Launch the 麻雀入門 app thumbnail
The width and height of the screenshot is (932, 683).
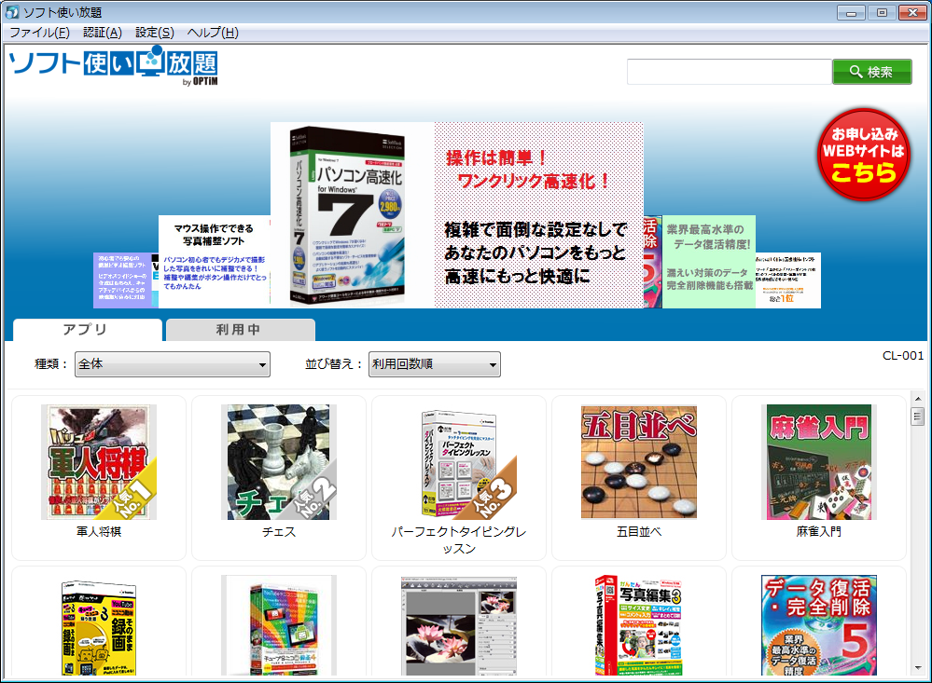point(819,462)
